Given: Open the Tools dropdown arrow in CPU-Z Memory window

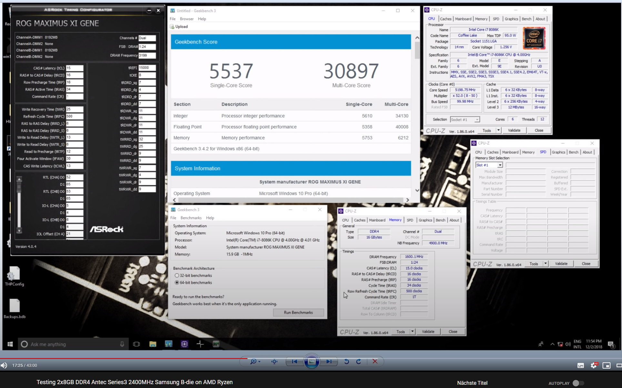Looking at the screenshot, I should (412, 332).
